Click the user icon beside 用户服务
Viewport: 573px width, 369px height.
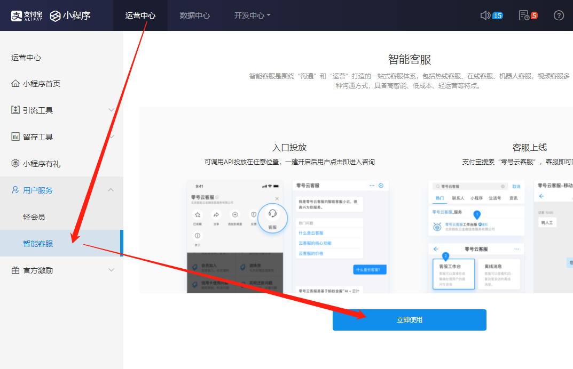coord(15,190)
